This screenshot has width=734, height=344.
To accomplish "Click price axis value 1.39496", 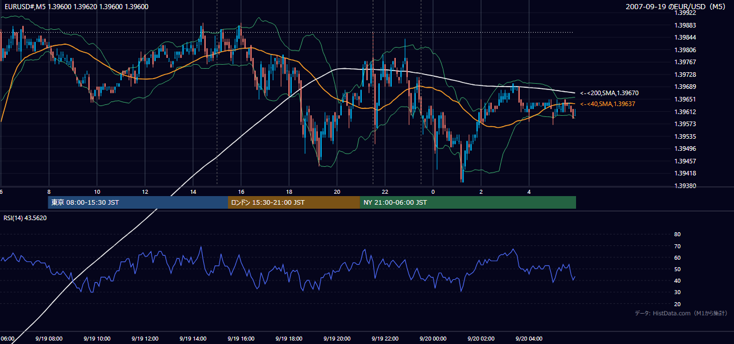I will click(x=684, y=148).
